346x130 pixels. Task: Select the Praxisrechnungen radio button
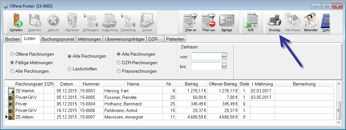(x=119, y=71)
